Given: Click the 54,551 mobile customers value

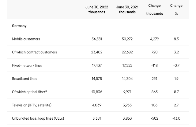Looking at the screenshot, I should [96, 39].
